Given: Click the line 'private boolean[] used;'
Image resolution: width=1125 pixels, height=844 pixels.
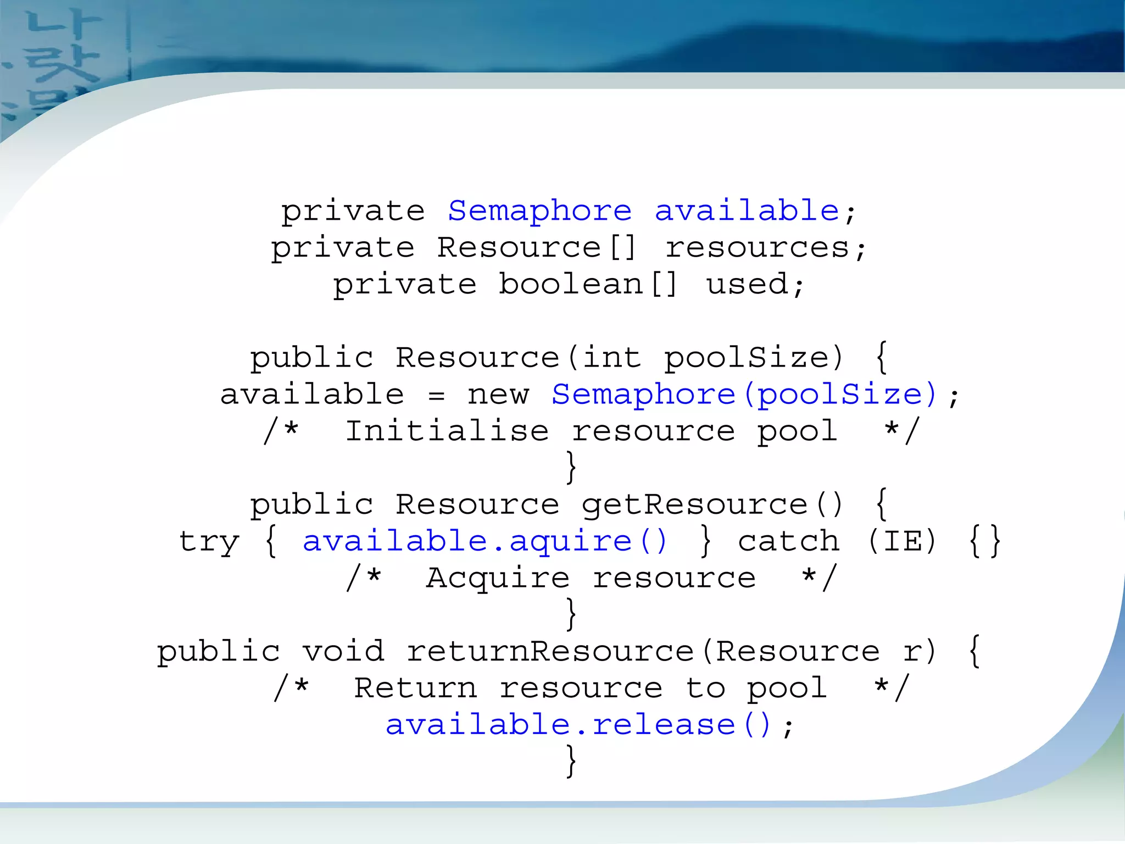Looking at the screenshot, I should click(569, 285).
